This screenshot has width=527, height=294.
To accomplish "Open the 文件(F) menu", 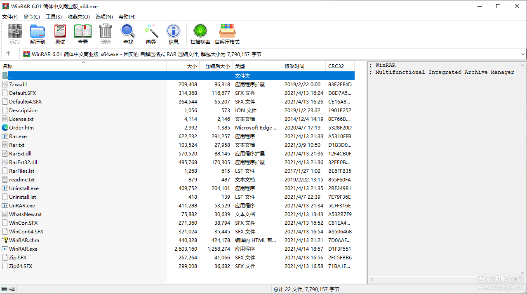I will (x=10, y=17).
